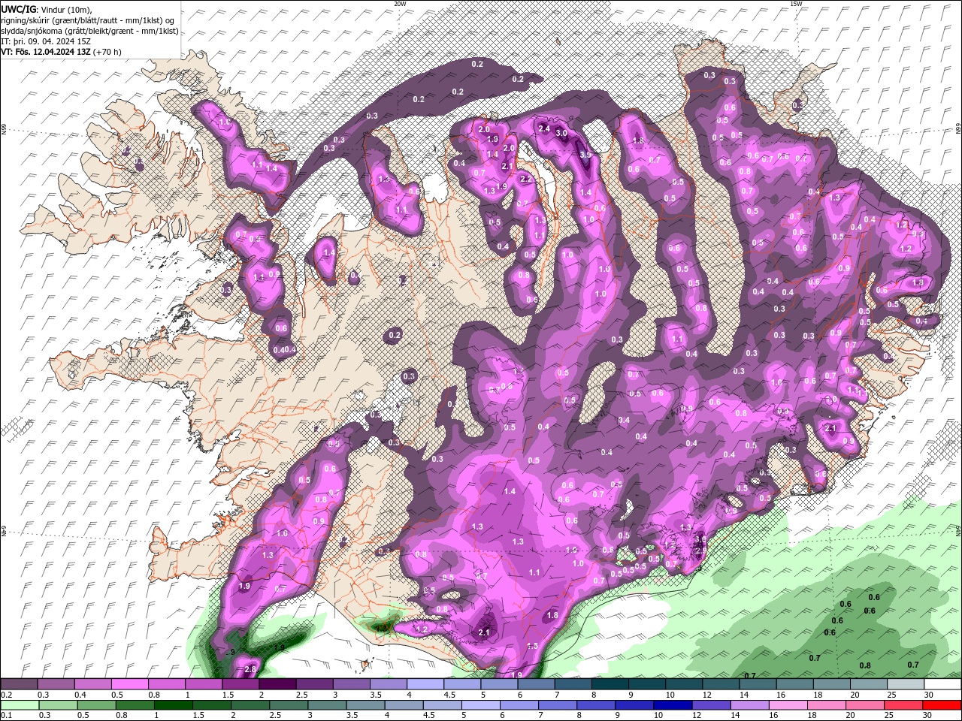The width and height of the screenshot is (962, 721).
Task: Pick upper-scale dark mauve swatch between 0.2 and 0.3
Action: pos(19,684)
